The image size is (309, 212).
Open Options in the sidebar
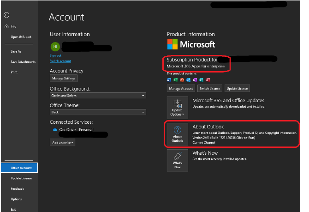[x=16, y=199]
